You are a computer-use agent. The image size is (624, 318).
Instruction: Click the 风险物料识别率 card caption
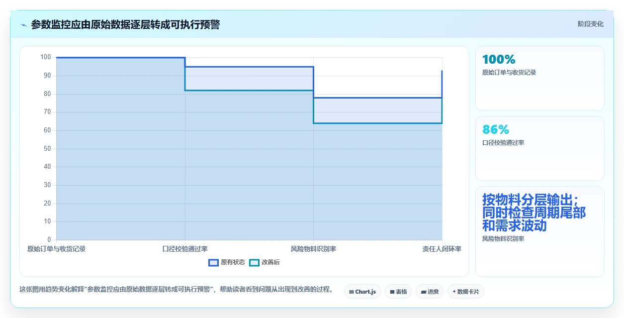pyautogui.click(x=503, y=239)
